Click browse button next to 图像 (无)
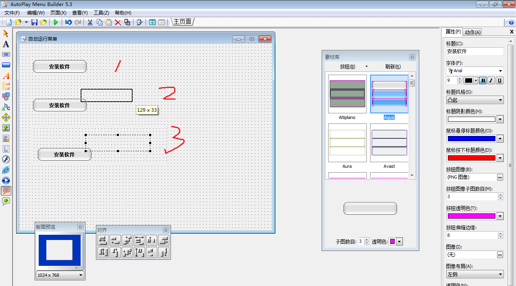This screenshot has height=286, width=516. point(500,255)
